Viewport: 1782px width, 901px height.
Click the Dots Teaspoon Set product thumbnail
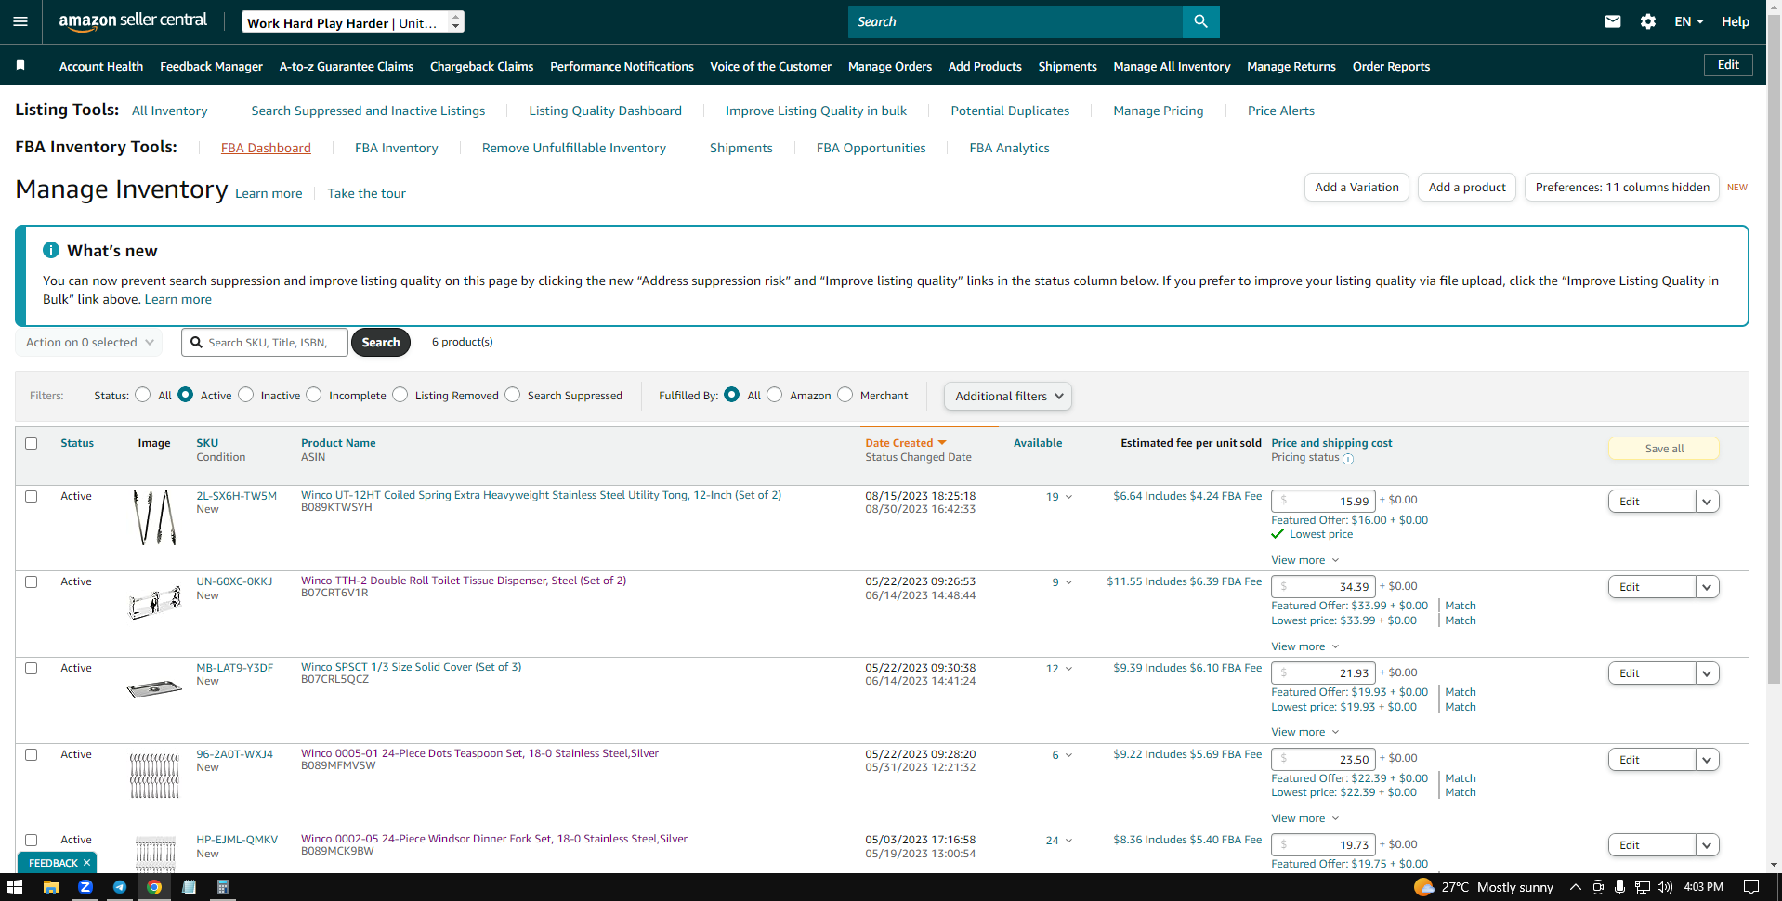tap(154, 776)
